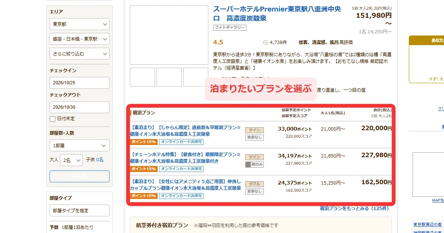Image resolution: width=444 pixels, height=233 pixels.
Task: Click the 227,980円 total price
Action: [376, 155]
